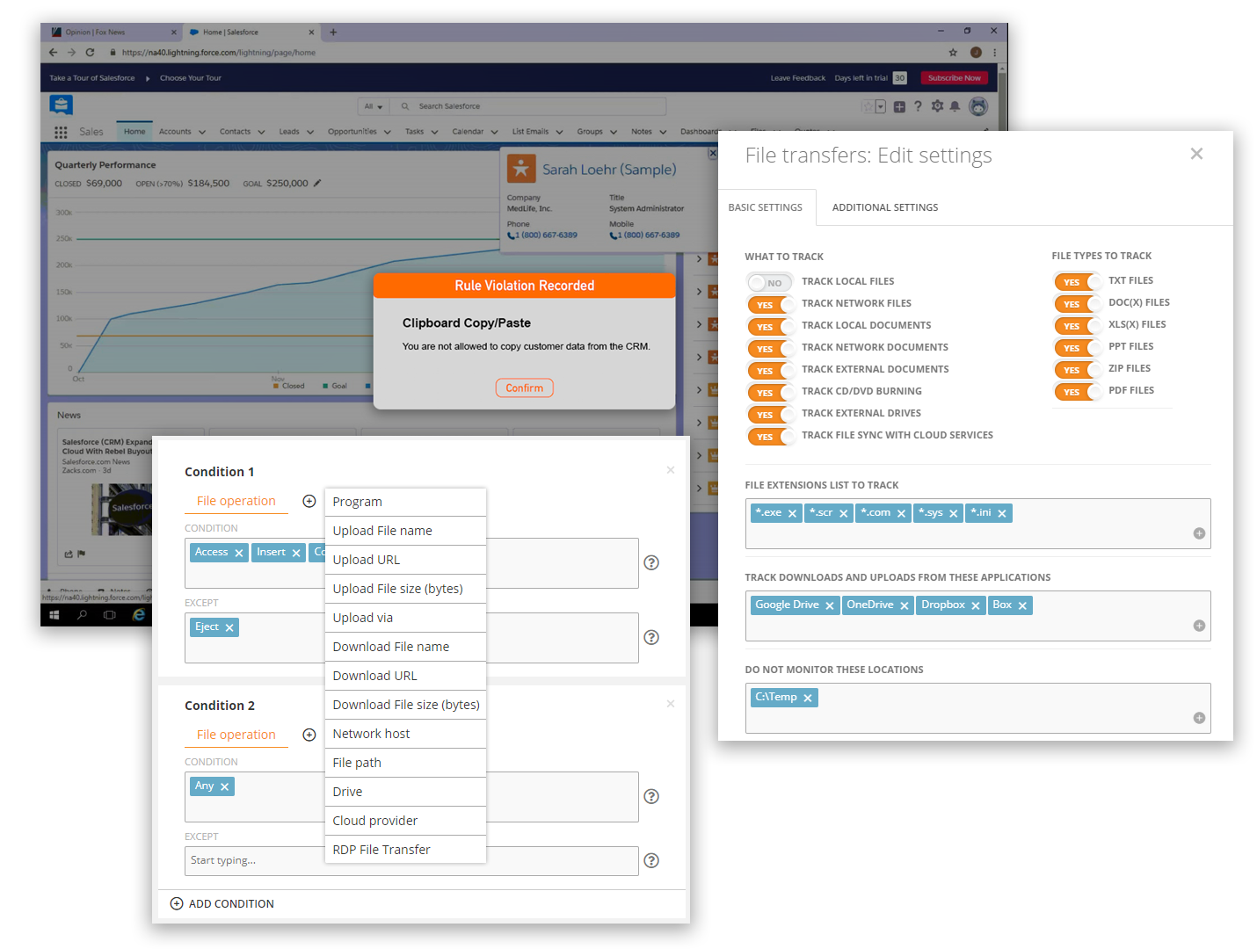This screenshot has width=1257, height=949.
Task: Open the user avatar profile icon
Action: tap(977, 105)
